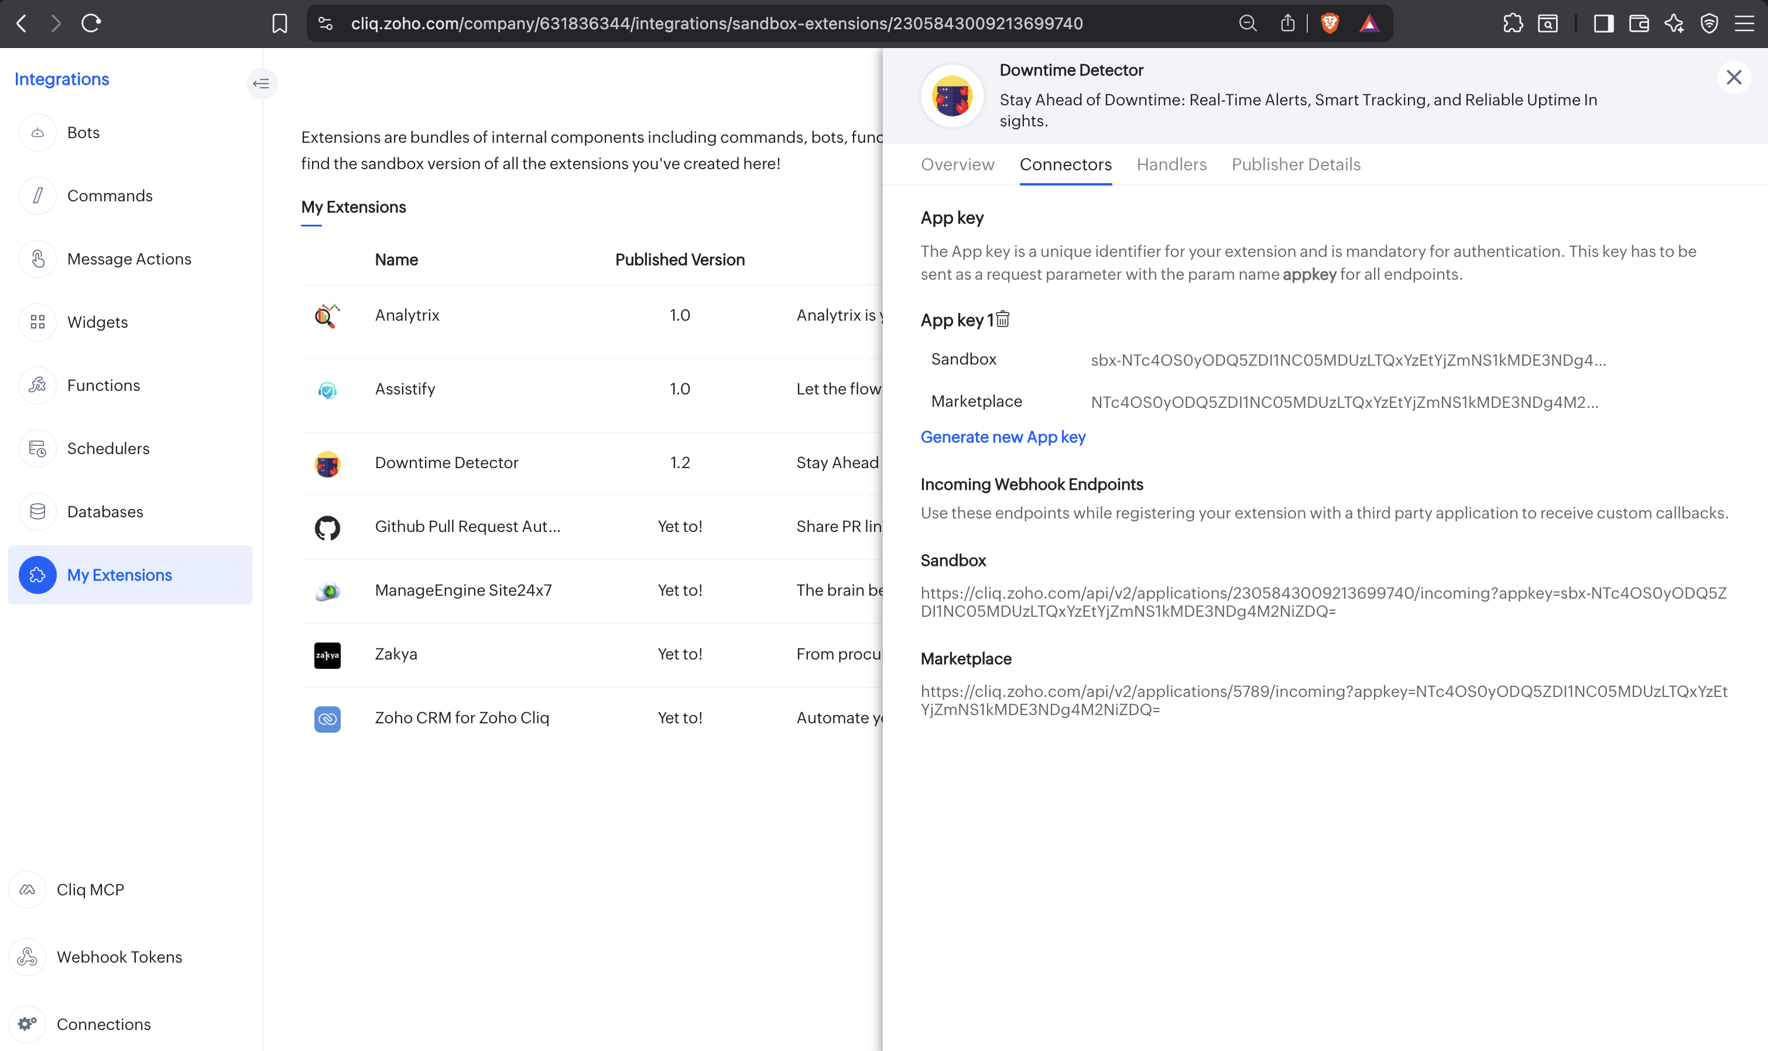
Task: Click the Sandbox app key value
Action: coord(1348,360)
